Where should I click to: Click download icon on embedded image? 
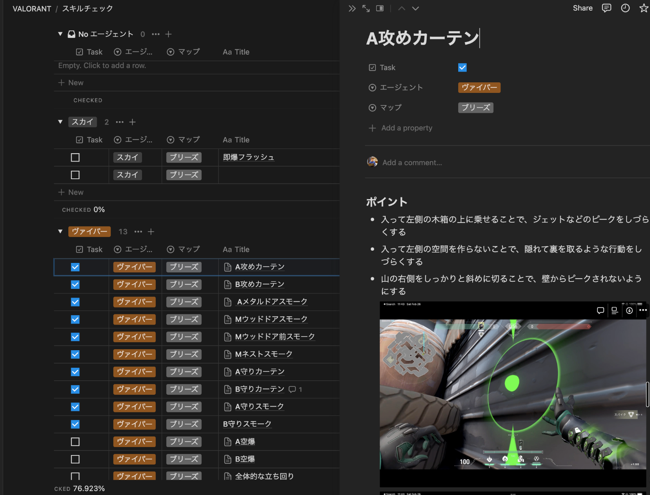pos(629,311)
